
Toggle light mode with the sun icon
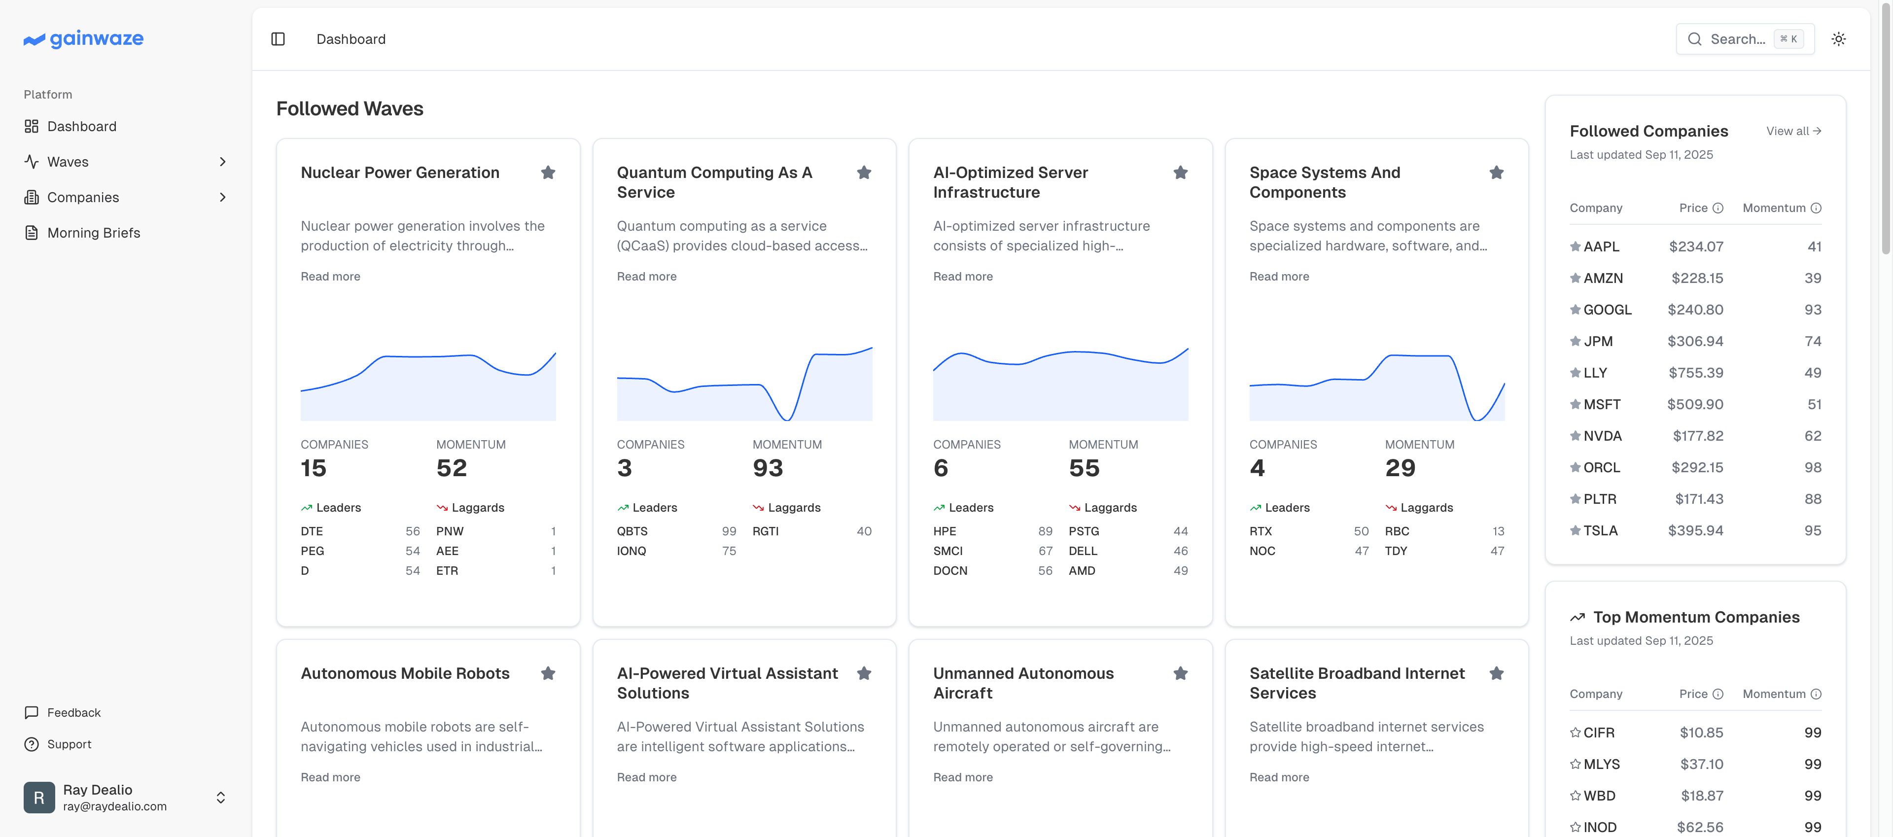tap(1839, 39)
